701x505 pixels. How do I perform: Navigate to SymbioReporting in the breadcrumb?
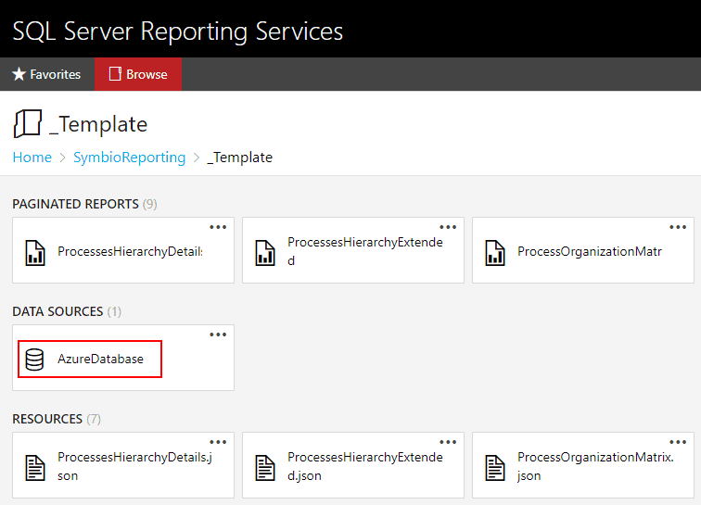click(x=130, y=158)
